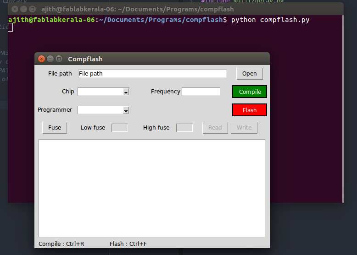Open the Programmer dropdown arrow

pyautogui.click(x=126, y=110)
